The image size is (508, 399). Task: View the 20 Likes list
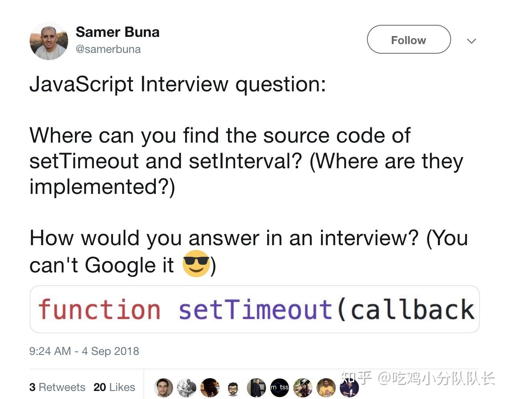[x=114, y=387]
